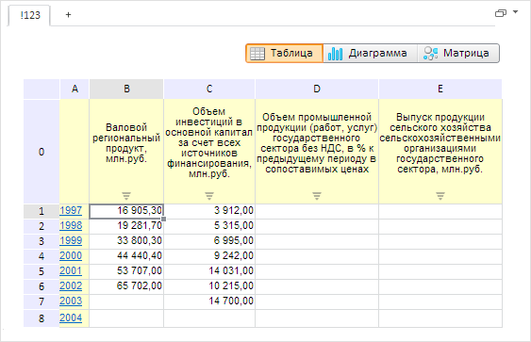The height and width of the screenshot is (342, 531).
Task: Open the filter icon in column D header
Action: (x=317, y=196)
